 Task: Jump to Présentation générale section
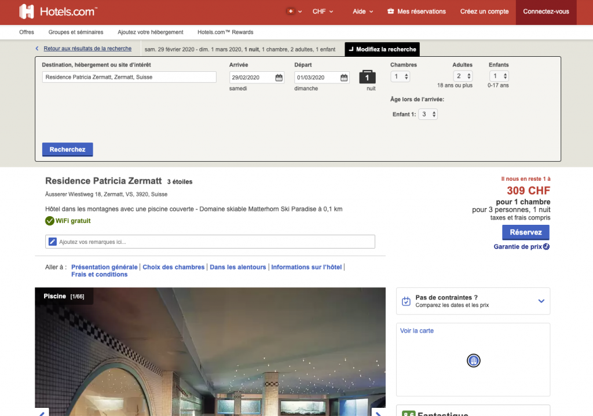tap(104, 267)
